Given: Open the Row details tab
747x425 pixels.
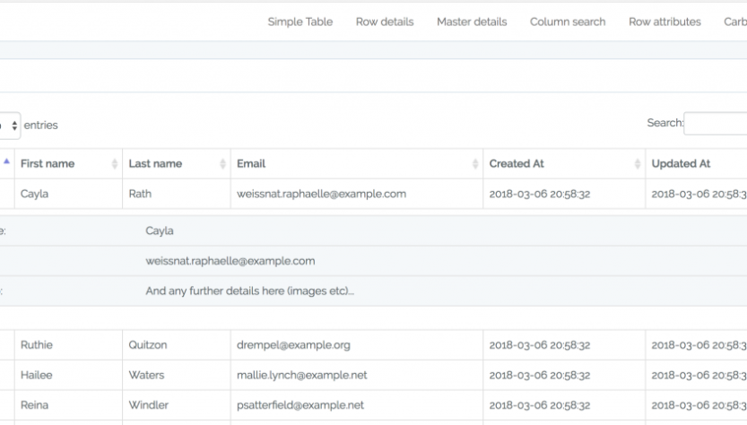Looking at the screenshot, I should coord(385,22).
